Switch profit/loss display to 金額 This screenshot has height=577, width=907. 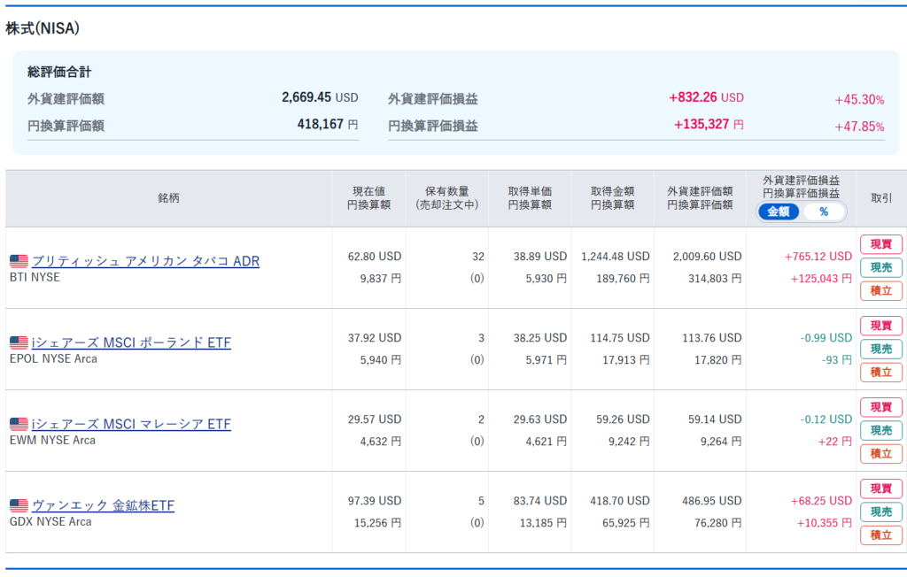[779, 212]
